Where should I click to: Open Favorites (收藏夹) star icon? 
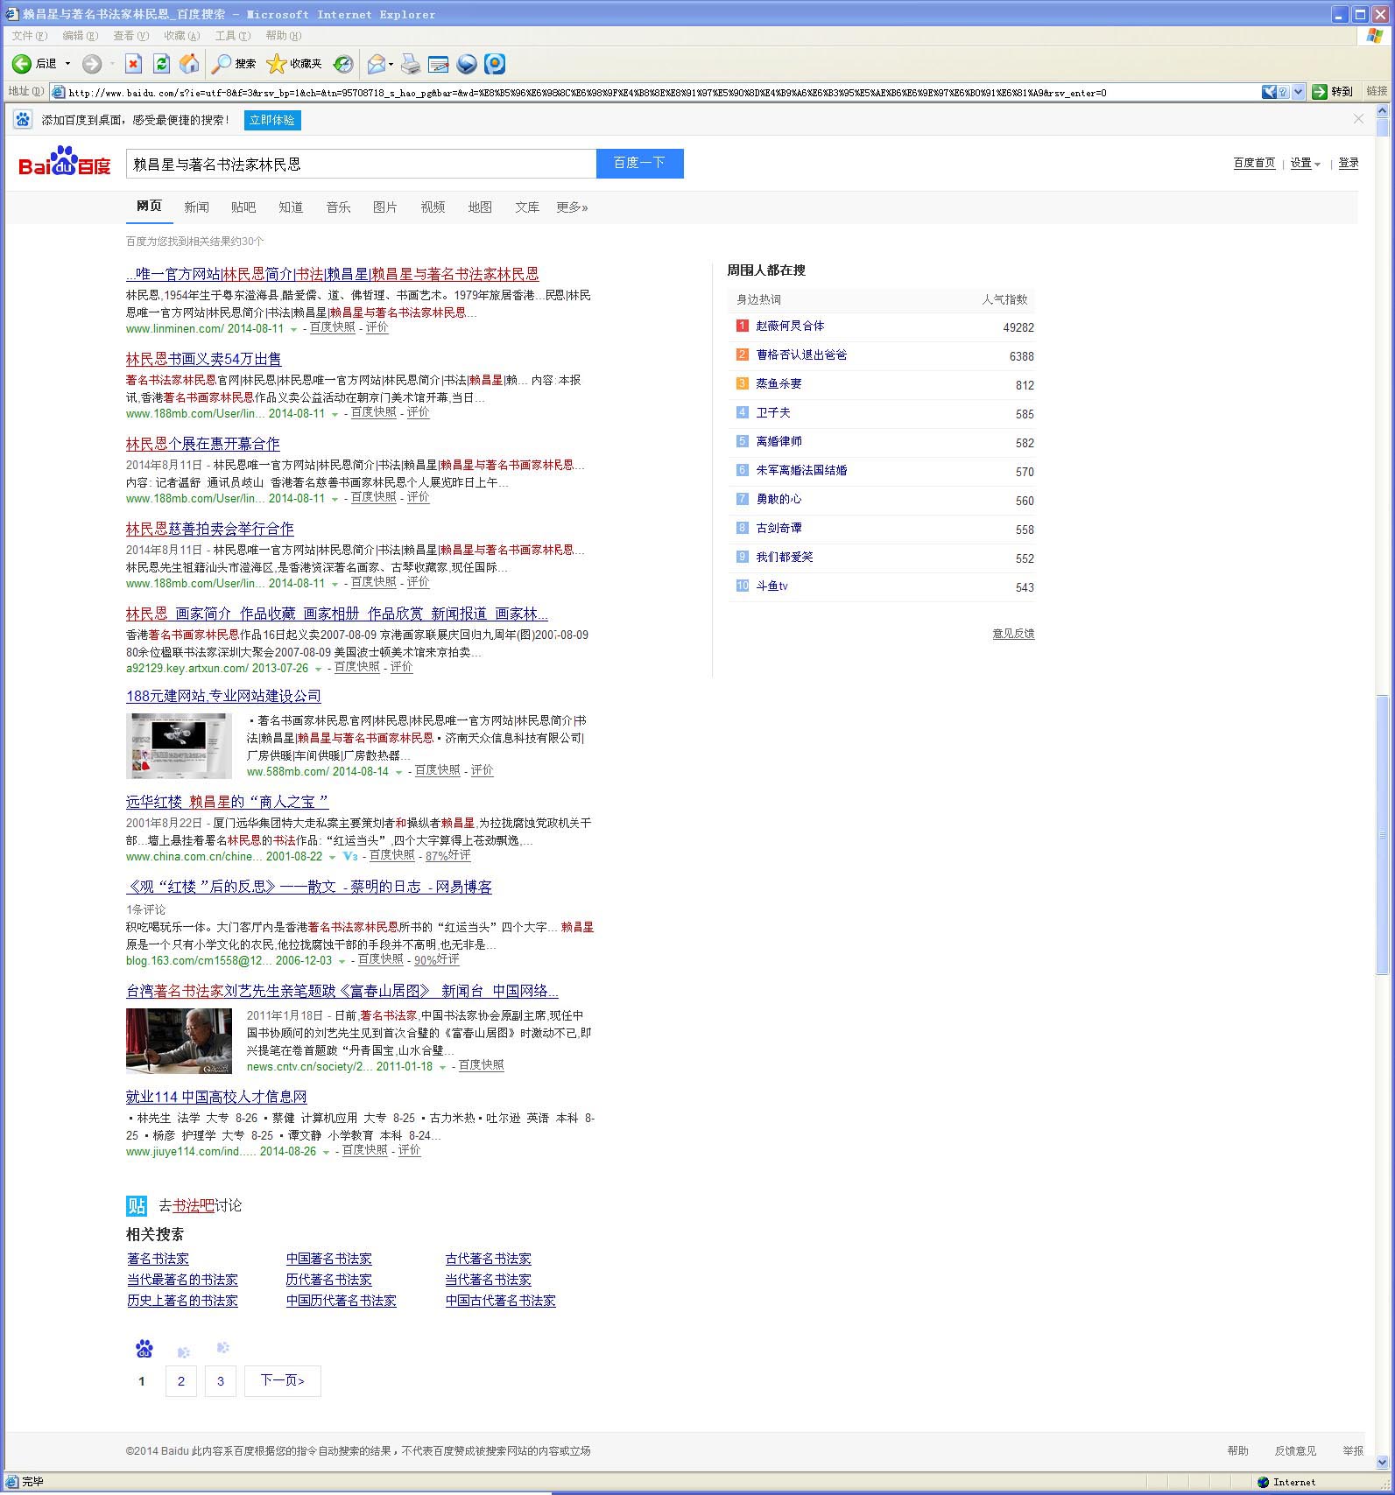tap(276, 64)
